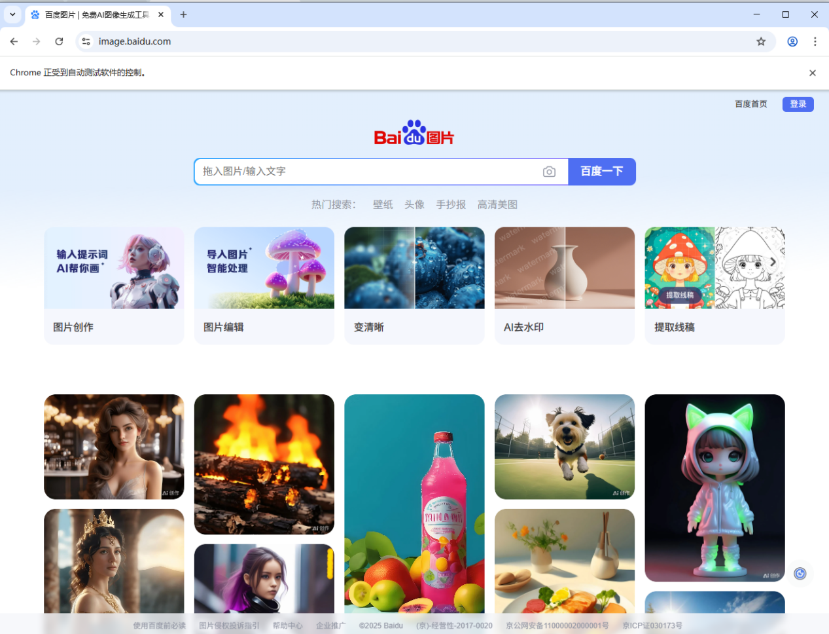This screenshot has width=829, height=634.
Task: Open 图片侵权投诉指引 footer link
Action: point(229,625)
